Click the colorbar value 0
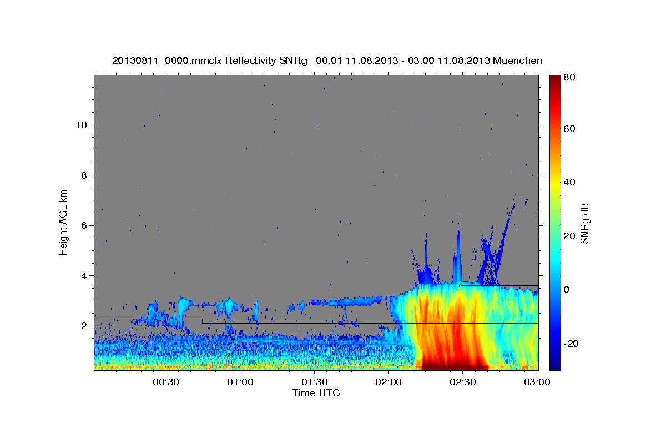Image resolution: width=666 pixels, height=444 pixels. pos(566,290)
